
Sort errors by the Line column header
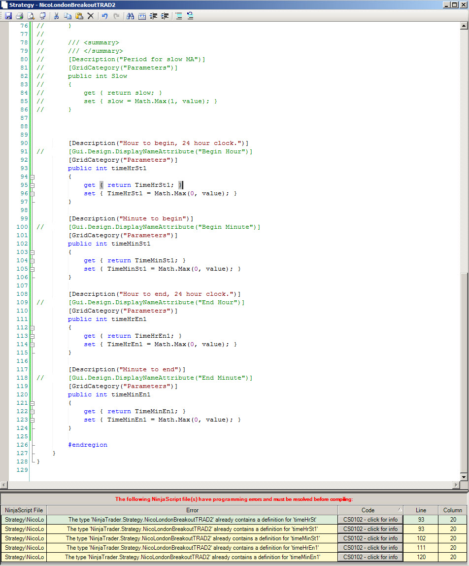421,510
